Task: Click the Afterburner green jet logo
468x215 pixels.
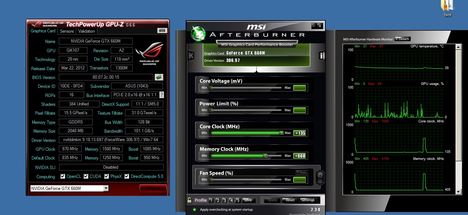Action: [x=199, y=33]
